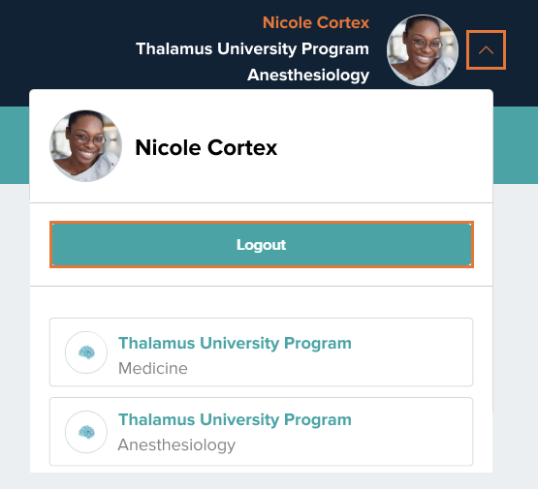The height and width of the screenshot is (489, 538).
Task: Click the brain icon beside Anesthesiology
Action: coord(86,432)
